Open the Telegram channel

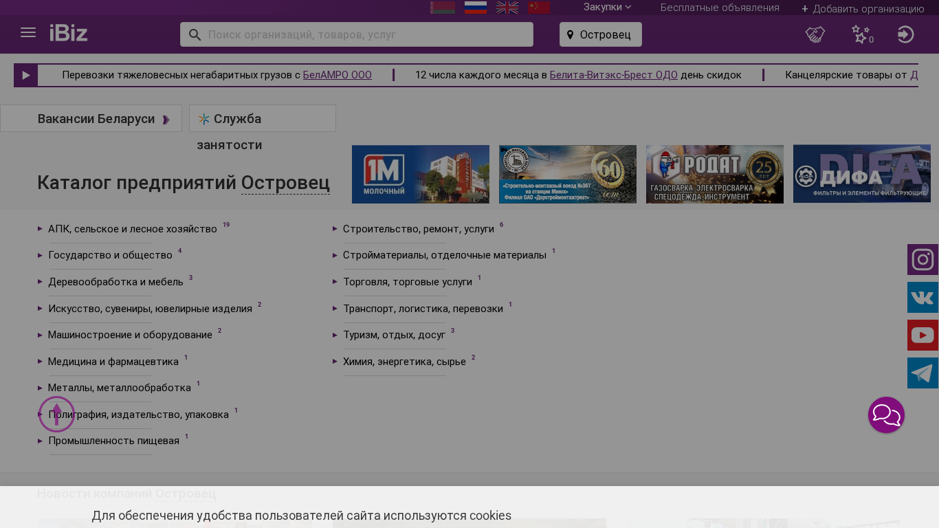923,373
